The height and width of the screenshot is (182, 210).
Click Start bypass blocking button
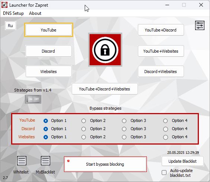[x=105, y=164]
